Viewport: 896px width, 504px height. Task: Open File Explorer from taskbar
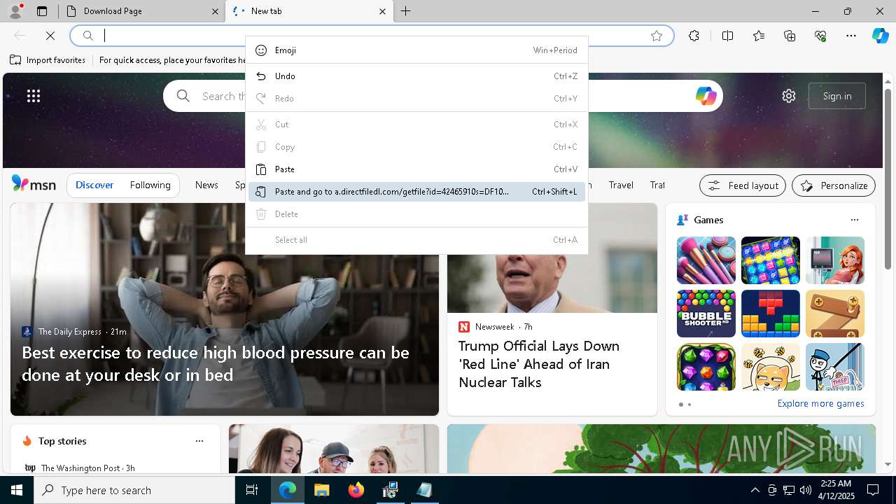321,490
